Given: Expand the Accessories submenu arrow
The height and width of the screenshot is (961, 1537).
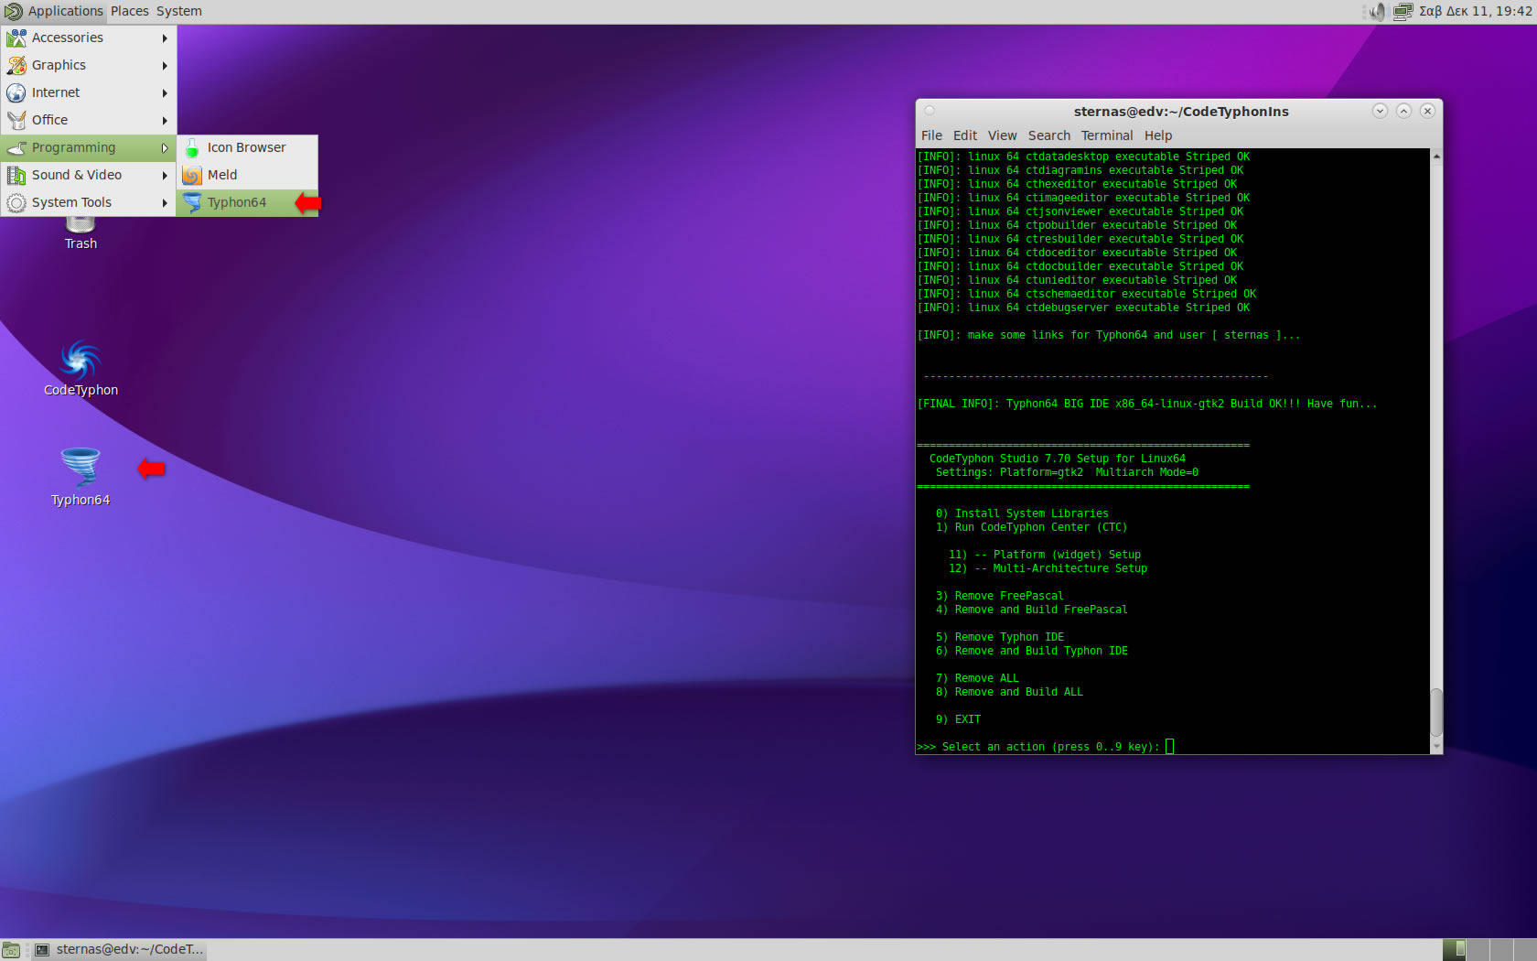Looking at the screenshot, I should (165, 38).
